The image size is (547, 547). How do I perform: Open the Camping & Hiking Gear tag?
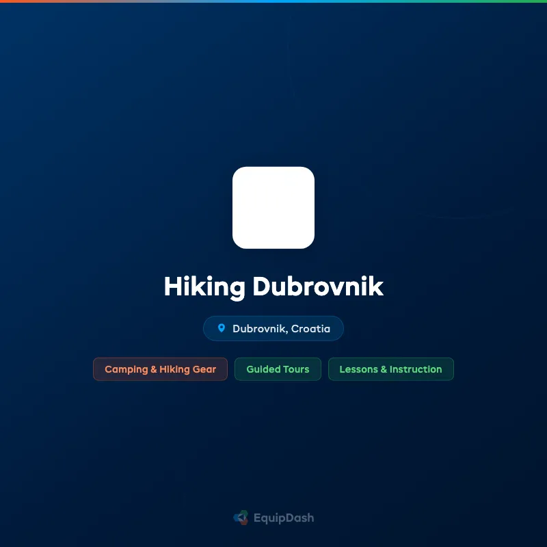(160, 369)
